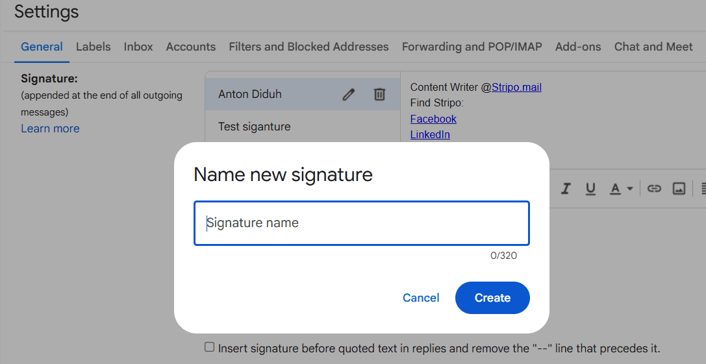The image size is (706, 364).
Task: Open the Learn more link
Action: [x=50, y=128]
